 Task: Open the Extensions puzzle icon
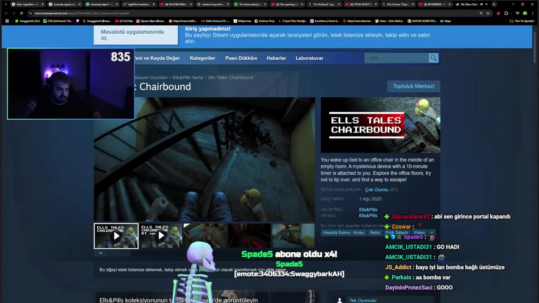tap(506, 13)
